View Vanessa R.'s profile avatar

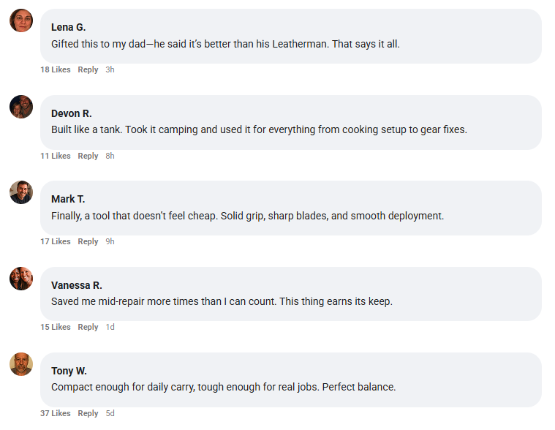tap(21, 279)
